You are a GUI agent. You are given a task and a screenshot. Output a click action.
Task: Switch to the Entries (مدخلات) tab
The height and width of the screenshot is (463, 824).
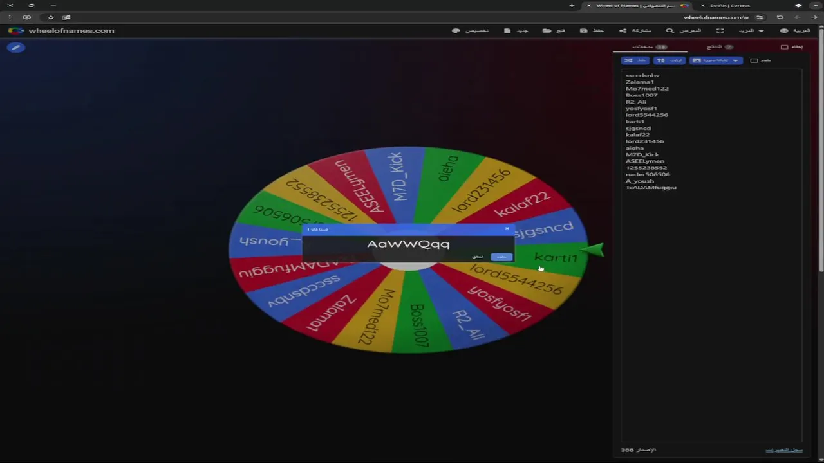[650, 47]
